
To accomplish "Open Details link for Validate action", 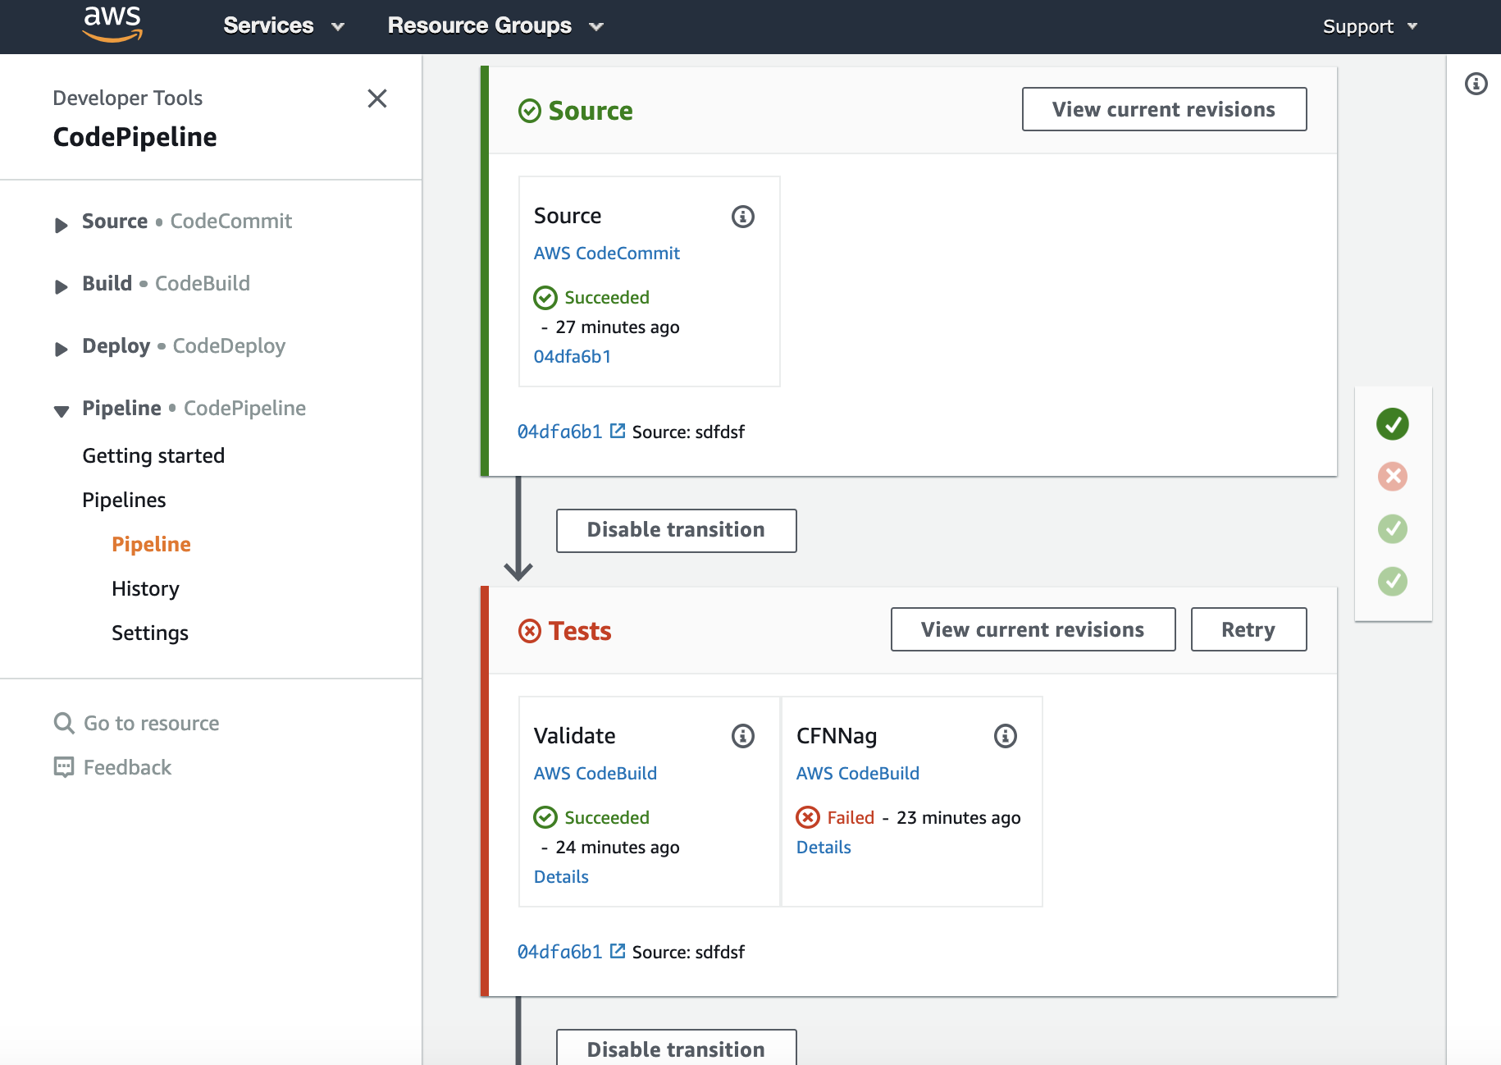I will point(561,877).
